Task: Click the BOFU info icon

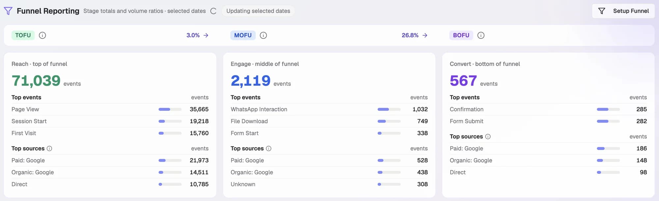Action: 481,35
